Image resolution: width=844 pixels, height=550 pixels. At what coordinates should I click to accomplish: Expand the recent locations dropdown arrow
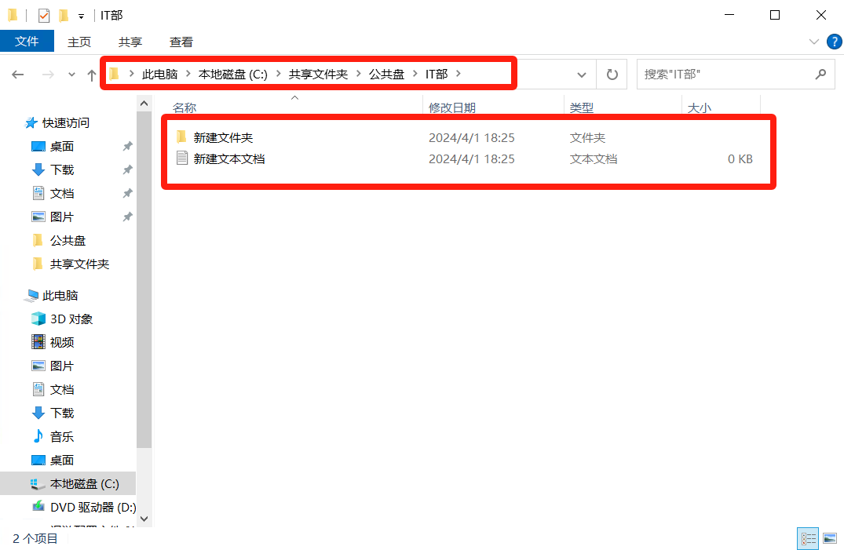[71, 75]
